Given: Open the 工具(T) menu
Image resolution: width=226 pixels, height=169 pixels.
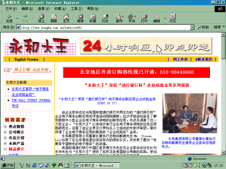Looking at the screenshot, I should [77, 9].
